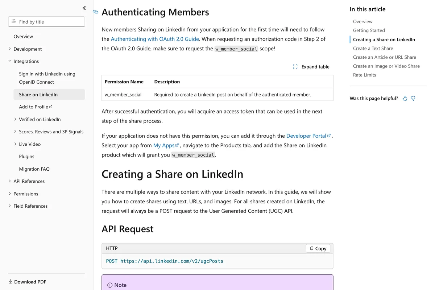Click the Expand table button label
The height and width of the screenshot is (290, 435).
(315, 67)
